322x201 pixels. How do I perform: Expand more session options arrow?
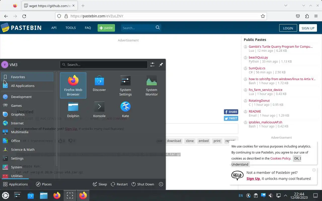tap(161, 184)
